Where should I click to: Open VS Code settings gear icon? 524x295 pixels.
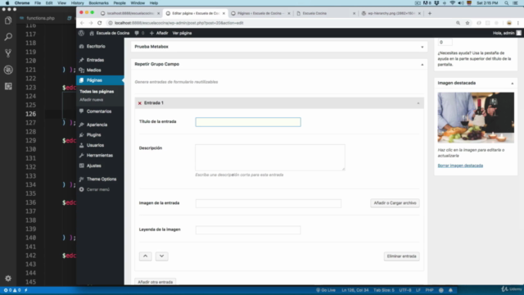(8, 279)
